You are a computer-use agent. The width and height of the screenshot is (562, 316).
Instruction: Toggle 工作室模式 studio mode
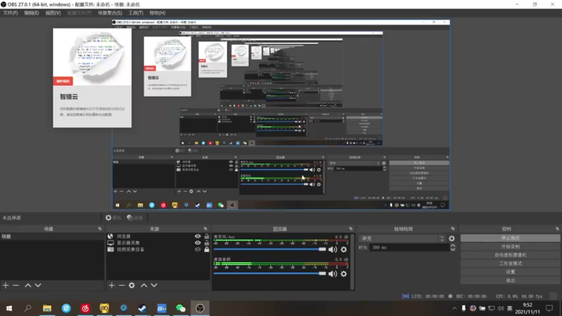pyautogui.click(x=511, y=263)
